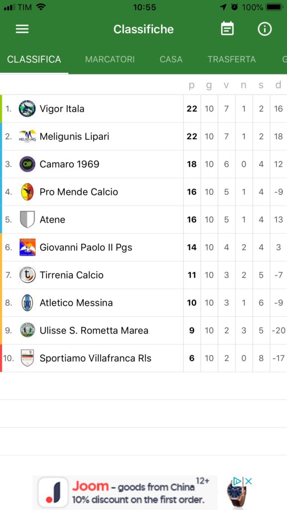Viewport: 287px width, 510px height.
Task: Tap the Pro Mende Calcio crest
Action: click(x=27, y=192)
